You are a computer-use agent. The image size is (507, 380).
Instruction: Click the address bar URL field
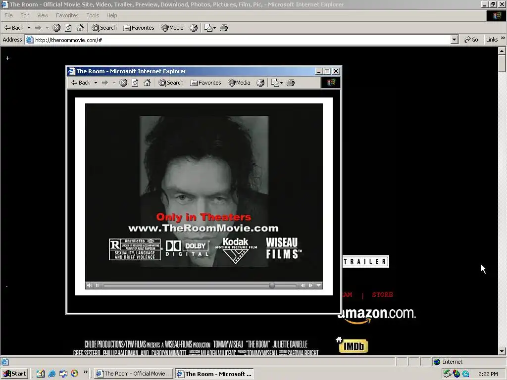click(242, 40)
